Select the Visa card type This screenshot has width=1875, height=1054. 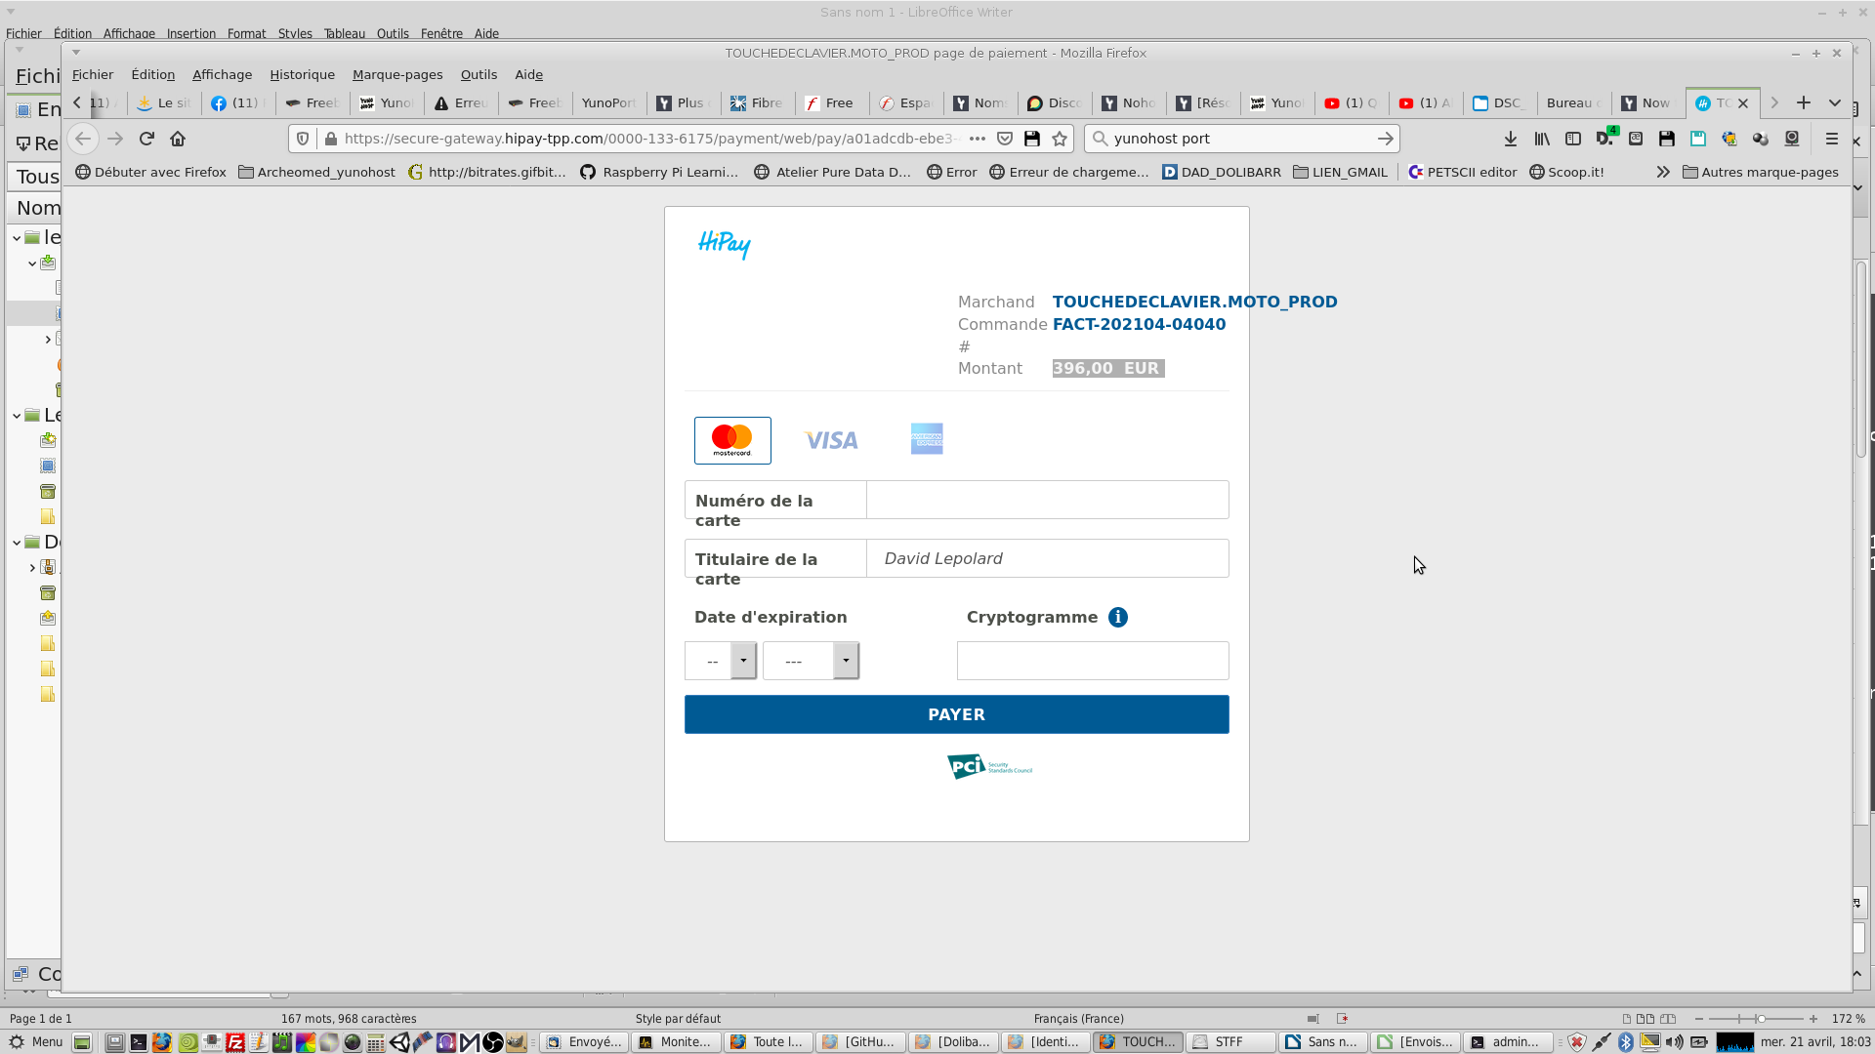[x=831, y=440]
